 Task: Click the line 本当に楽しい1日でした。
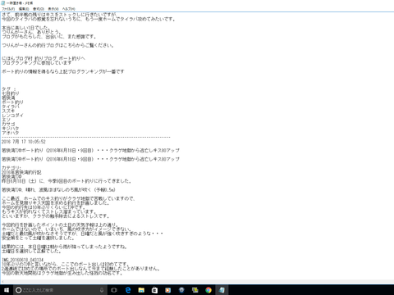pos(25,28)
